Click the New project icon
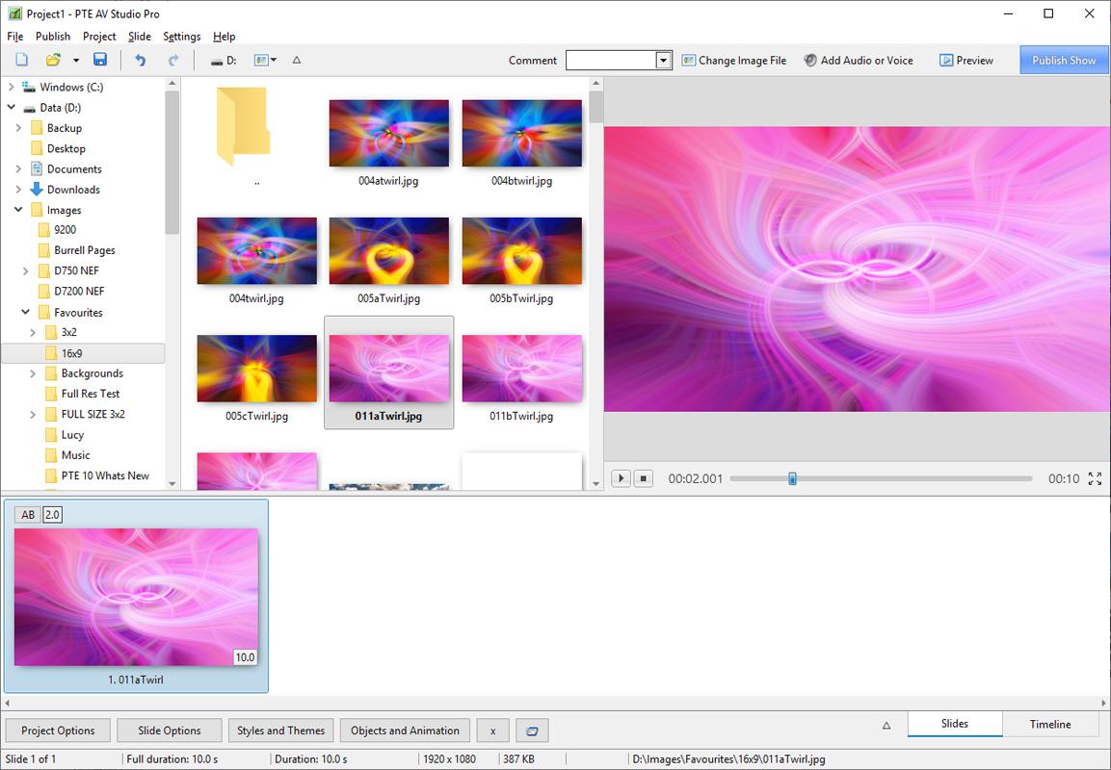1111x770 pixels. coord(21,60)
